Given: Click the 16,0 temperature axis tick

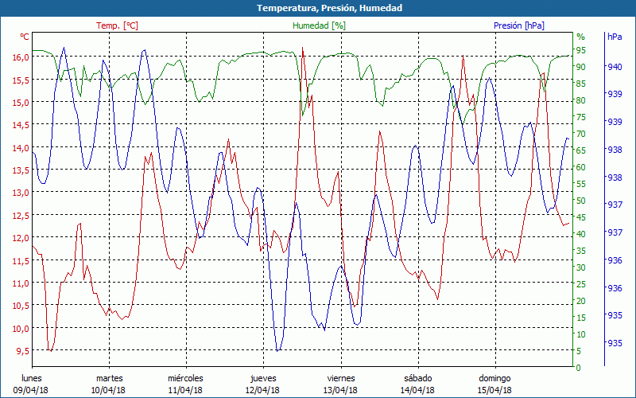Looking at the screenshot, I should coord(21,57).
